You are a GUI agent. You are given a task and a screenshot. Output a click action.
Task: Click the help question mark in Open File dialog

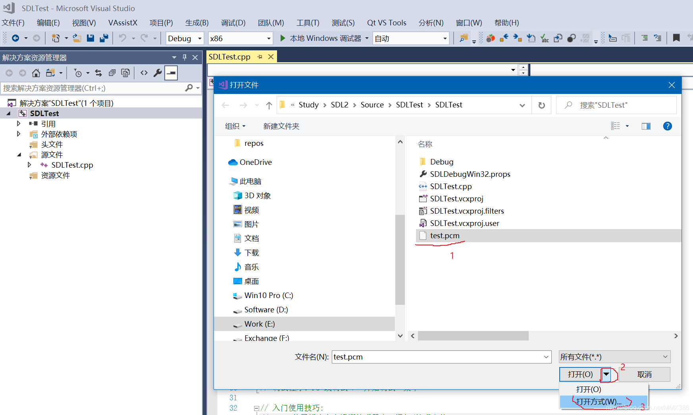coord(668,126)
